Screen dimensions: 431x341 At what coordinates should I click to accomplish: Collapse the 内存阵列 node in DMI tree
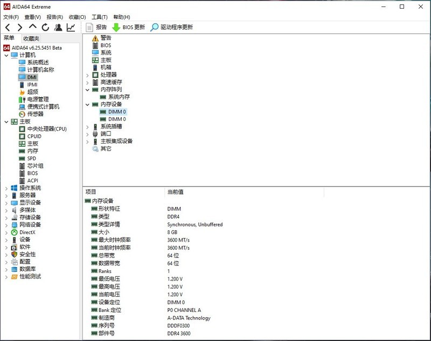pos(87,90)
